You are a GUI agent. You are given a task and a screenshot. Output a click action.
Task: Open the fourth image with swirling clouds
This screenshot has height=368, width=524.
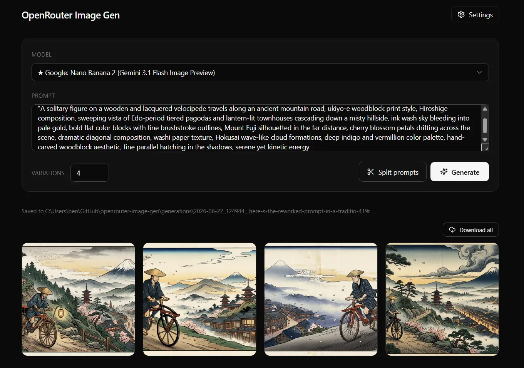[x=442, y=299]
